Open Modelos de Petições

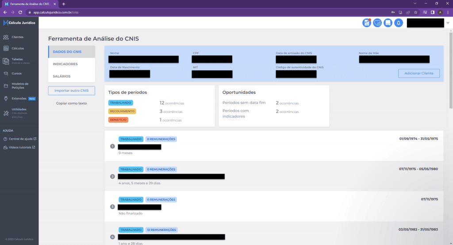(19, 85)
